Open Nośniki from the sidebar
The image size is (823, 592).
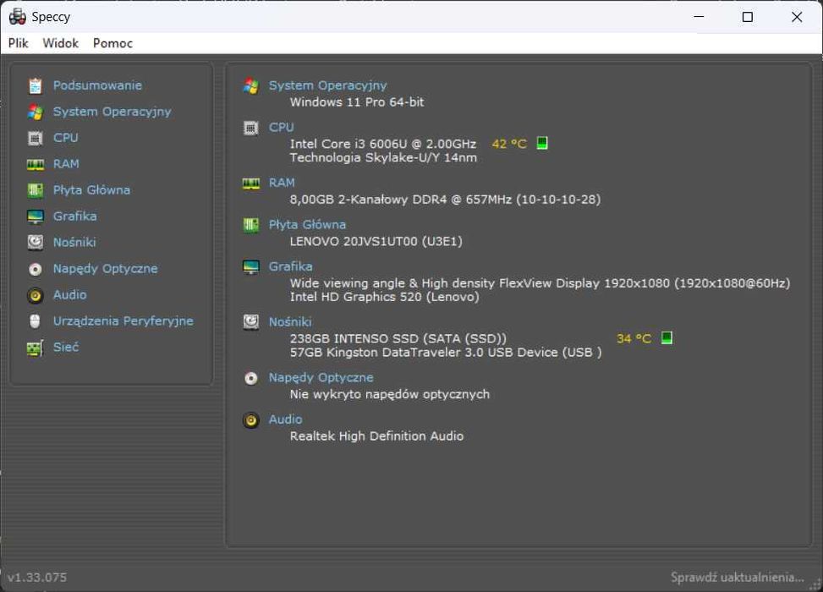(x=74, y=243)
